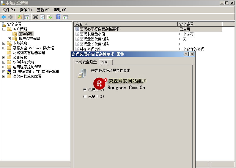The height and width of the screenshot is (168, 236).
Task: Click the Delete X toolbar icon
Action: pyautogui.click(x=35, y=17)
